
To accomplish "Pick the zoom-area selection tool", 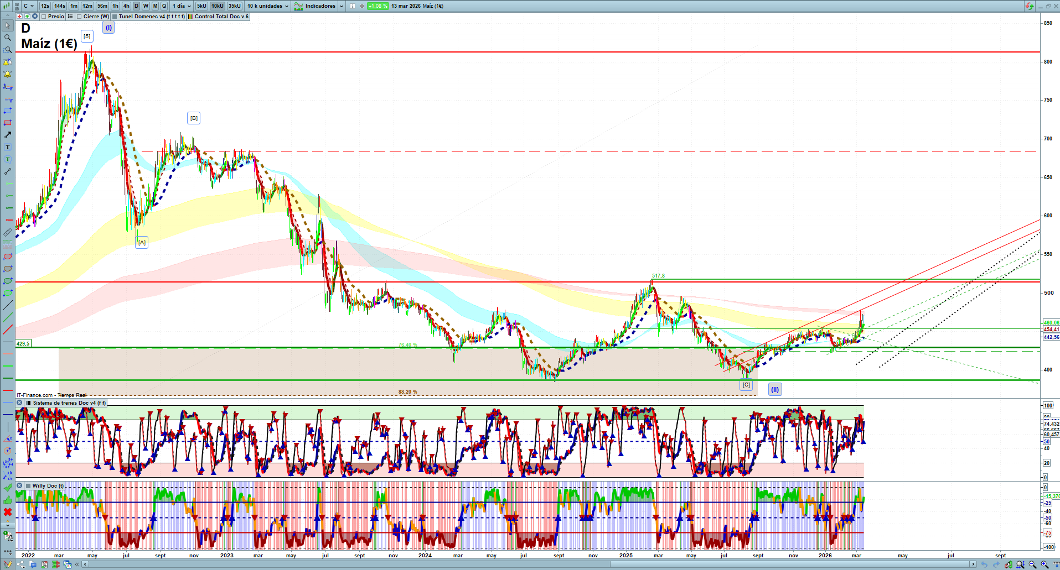I will (8, 50).
